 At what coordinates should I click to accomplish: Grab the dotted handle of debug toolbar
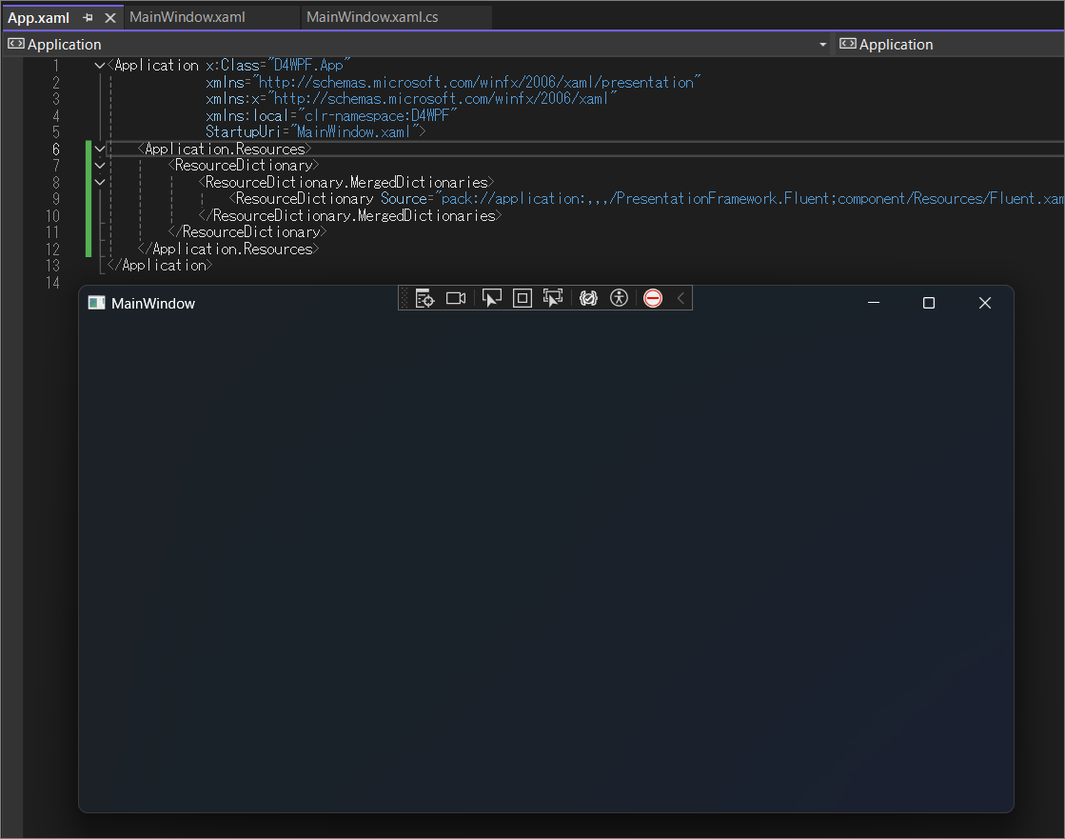click(404, 298)
